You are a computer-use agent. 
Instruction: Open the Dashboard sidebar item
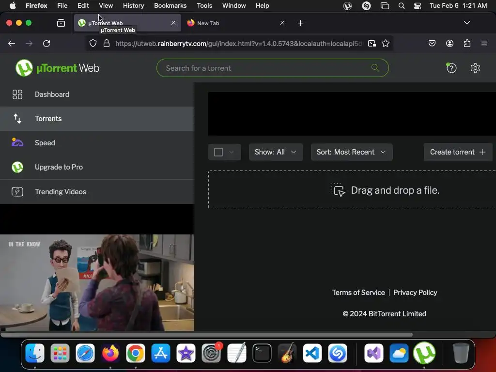tap(97, 94)
